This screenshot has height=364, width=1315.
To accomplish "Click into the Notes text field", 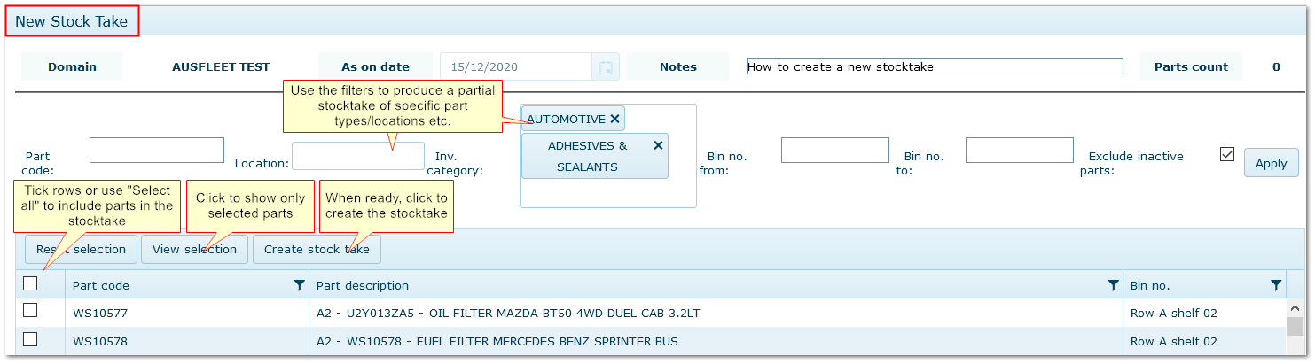I will click(x=934, y=66).
